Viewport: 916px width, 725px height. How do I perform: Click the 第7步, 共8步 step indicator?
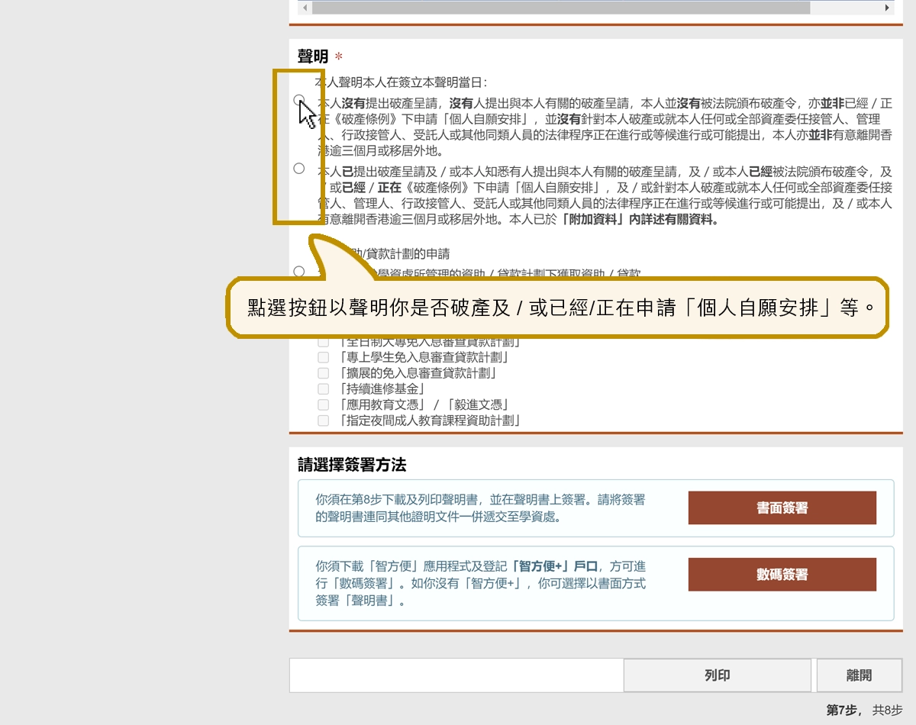pyautogui.click(x=864, y=710)
